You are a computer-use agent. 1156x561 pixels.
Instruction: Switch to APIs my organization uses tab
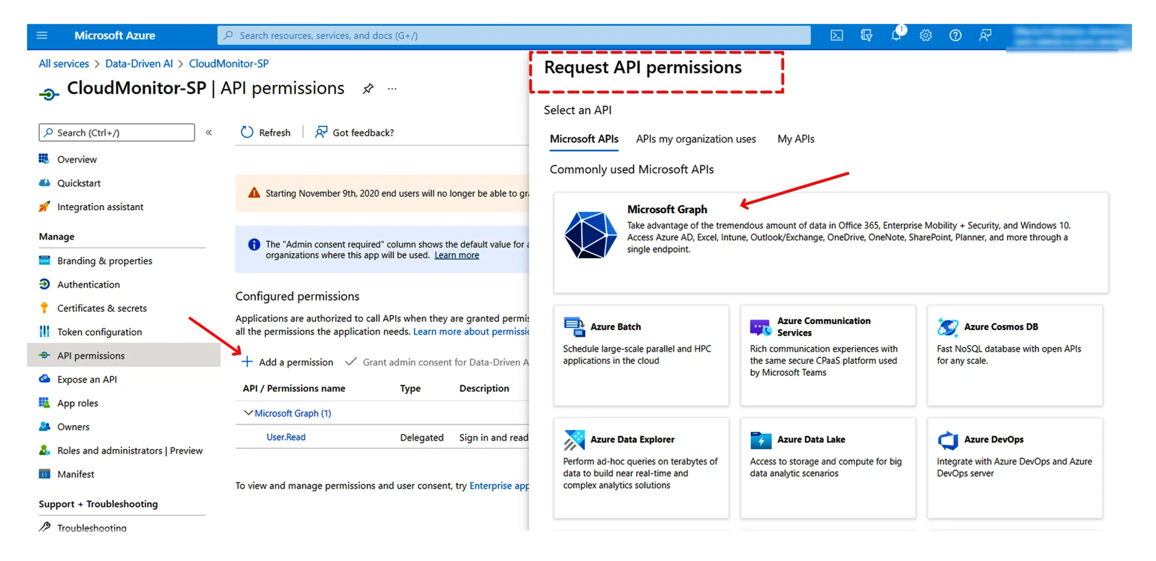pos(696,139)
